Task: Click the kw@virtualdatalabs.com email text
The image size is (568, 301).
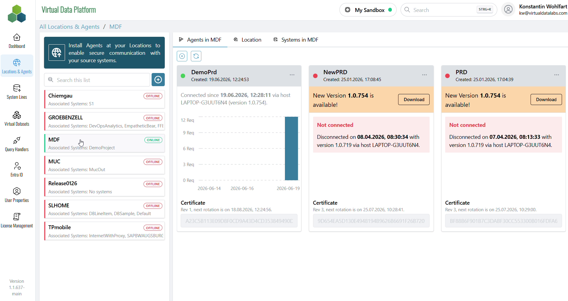Action: [x=543, y=13]
